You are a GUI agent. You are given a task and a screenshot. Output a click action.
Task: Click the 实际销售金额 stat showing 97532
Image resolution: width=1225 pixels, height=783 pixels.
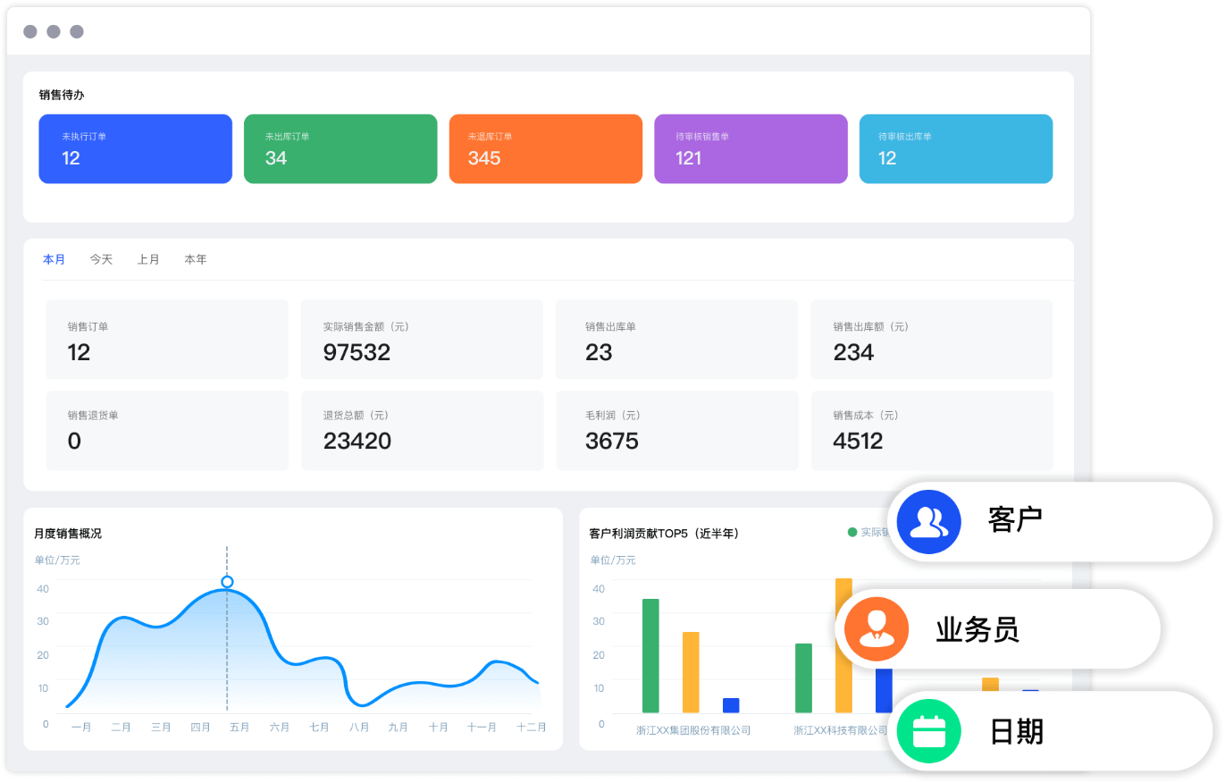click(x=422, y=340)
